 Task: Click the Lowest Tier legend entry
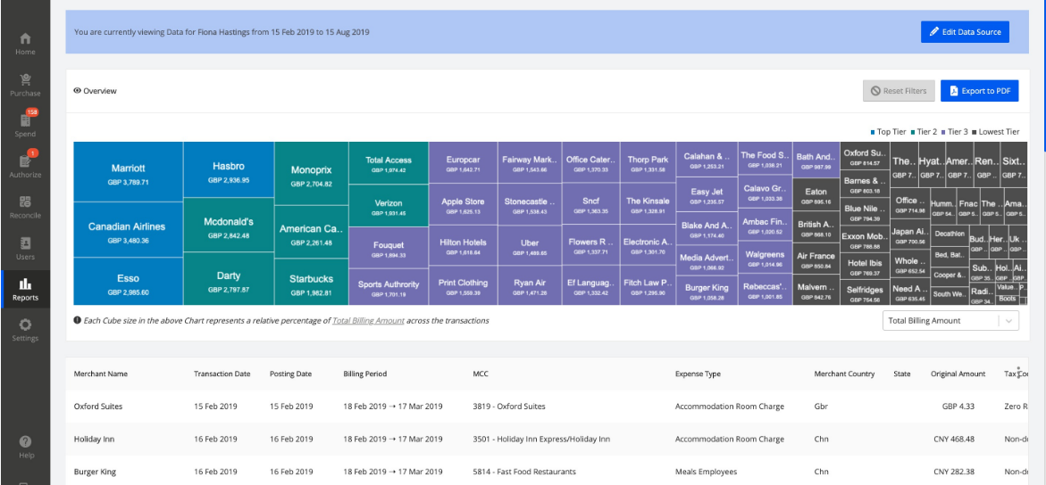point(996,132)
